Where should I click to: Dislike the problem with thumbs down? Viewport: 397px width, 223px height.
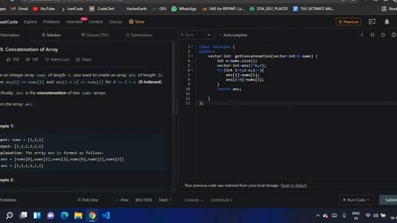coord(32,59)
